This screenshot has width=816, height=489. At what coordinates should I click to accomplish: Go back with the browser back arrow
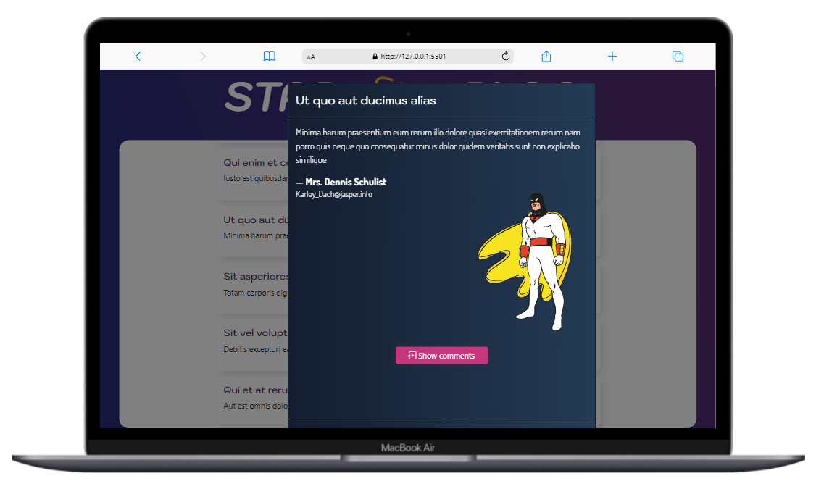(138, 57)
